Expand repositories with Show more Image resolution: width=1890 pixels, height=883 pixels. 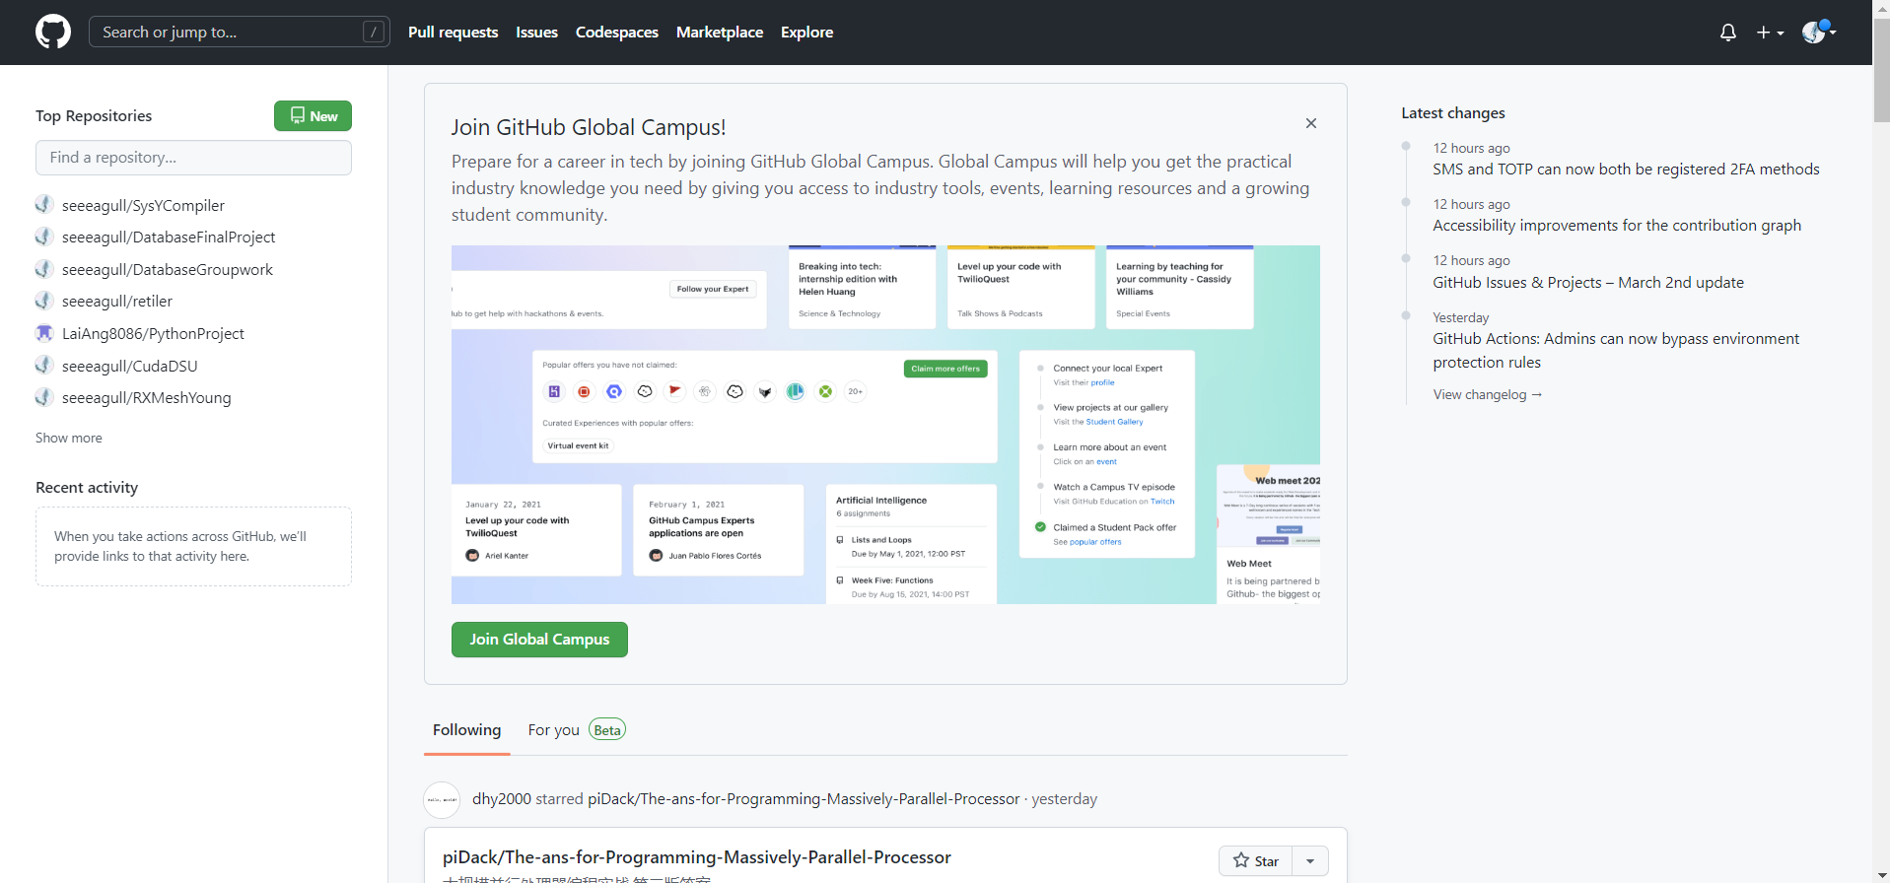coord(69,438)
